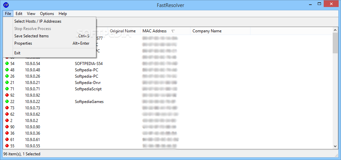341x160 pixels.
Task: Click the green status icon for host 71
Action: [7, 89]
